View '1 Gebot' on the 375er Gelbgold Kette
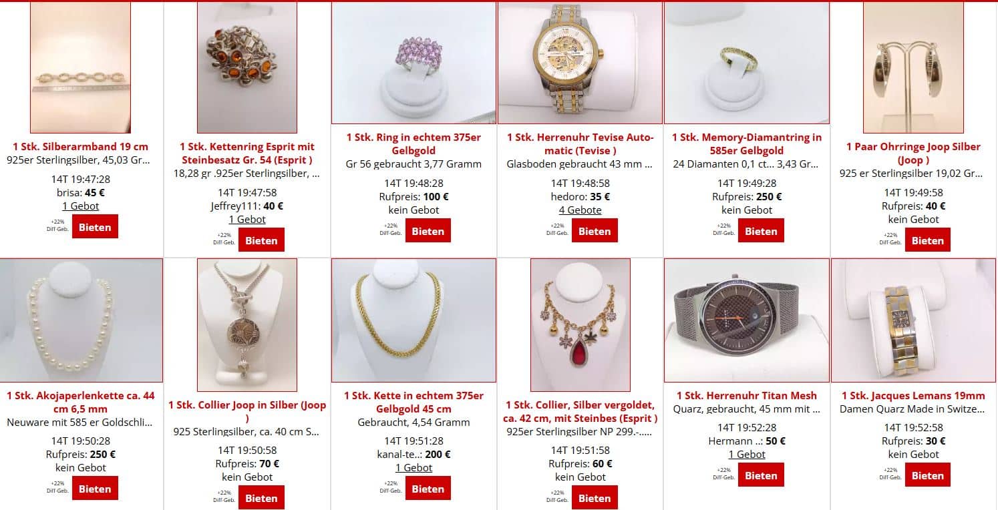Viewport: 998px width, 510px height. [x=414, y=467]
